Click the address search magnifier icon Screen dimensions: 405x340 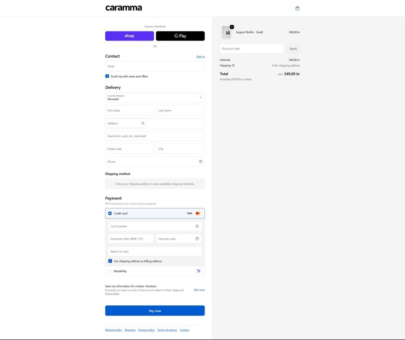(143, 123)
